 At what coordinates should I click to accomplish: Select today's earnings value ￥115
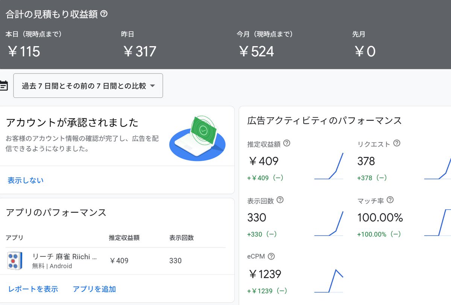[24, 52]
